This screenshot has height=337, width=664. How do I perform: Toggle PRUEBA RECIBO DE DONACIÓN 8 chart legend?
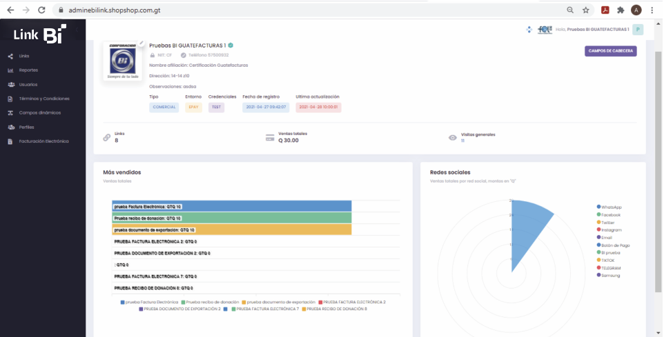(334, 309)
